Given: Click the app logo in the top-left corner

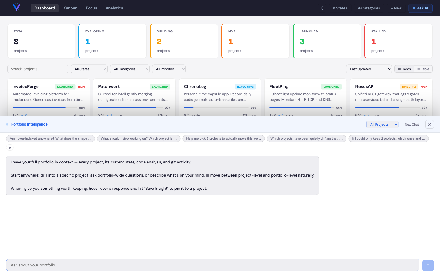Looking at the screenshot, I should [x=16, y=8].
